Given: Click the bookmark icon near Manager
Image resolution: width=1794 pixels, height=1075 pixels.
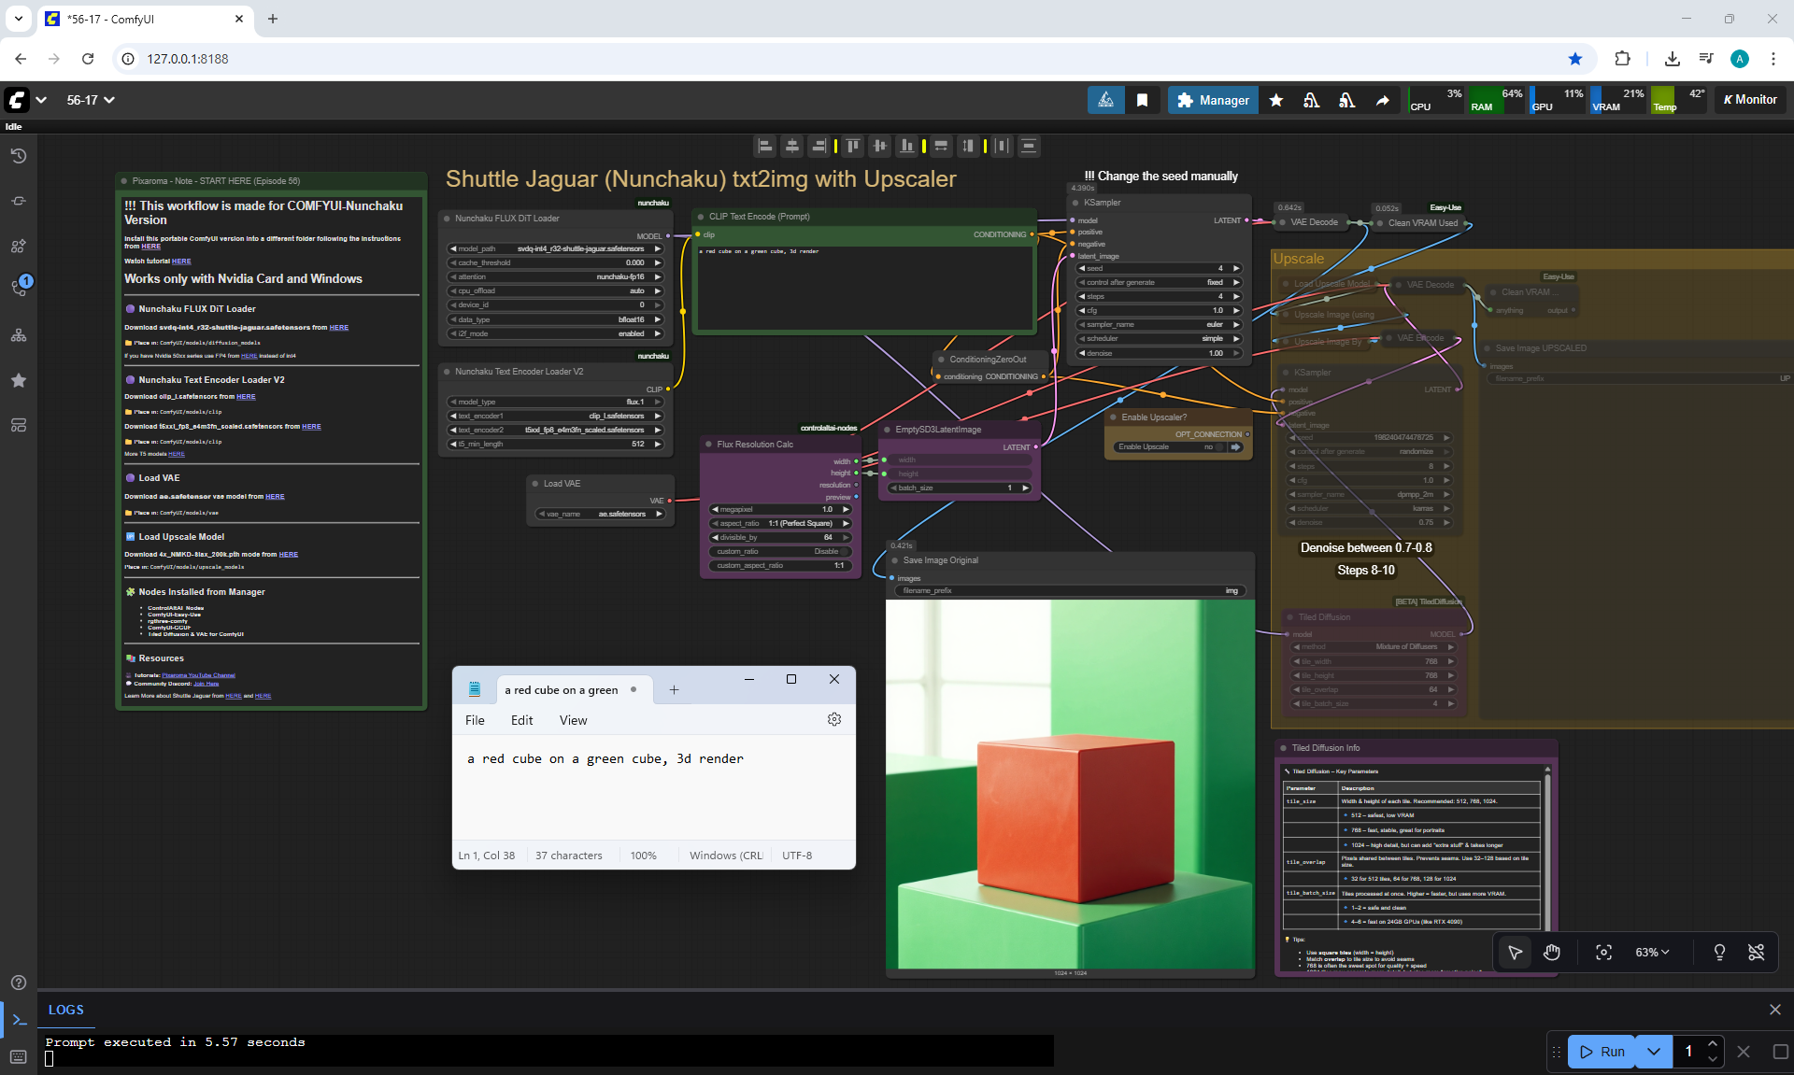Looking at the screenshot, I should click(1142, 100).
